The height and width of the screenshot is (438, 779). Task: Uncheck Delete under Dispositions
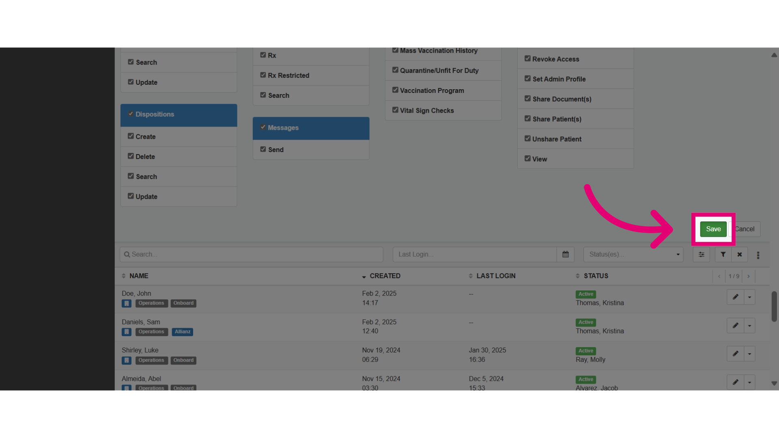131,156
